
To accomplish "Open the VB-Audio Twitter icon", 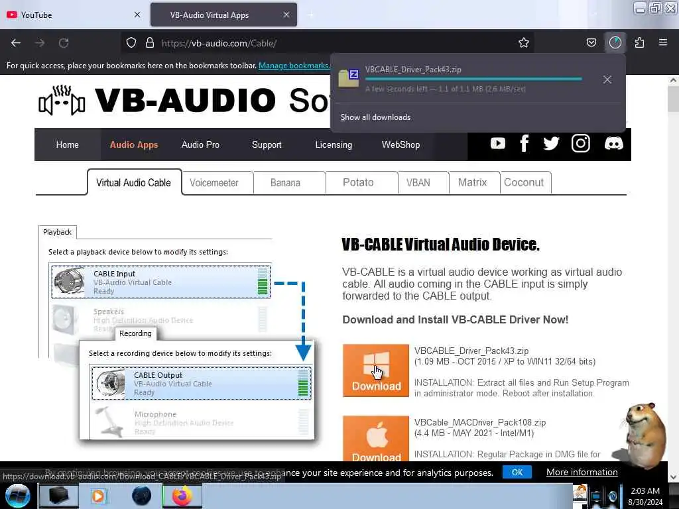I will (551, 143).
